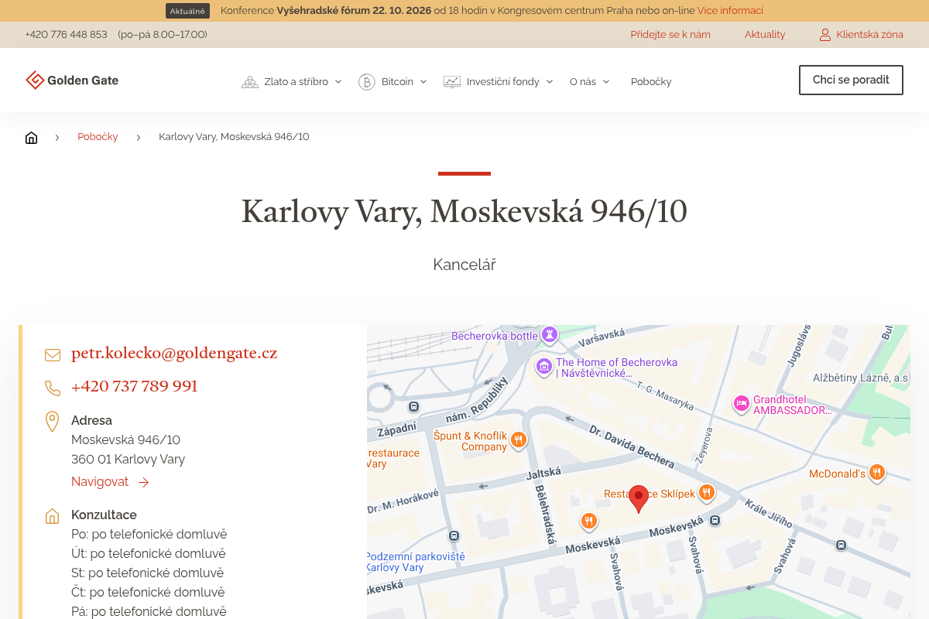This screenshot has width=929, height=619.
Task: Click the chart icon beside Investiční fondy
Action: click(x=452, y=82)
